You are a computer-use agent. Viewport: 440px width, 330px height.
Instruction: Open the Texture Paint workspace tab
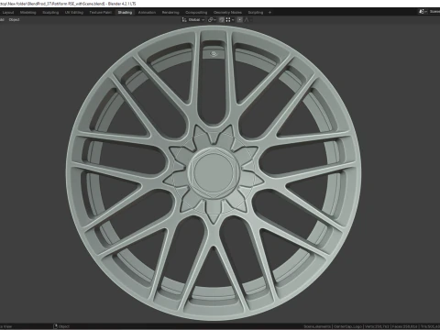click(100, 13)
